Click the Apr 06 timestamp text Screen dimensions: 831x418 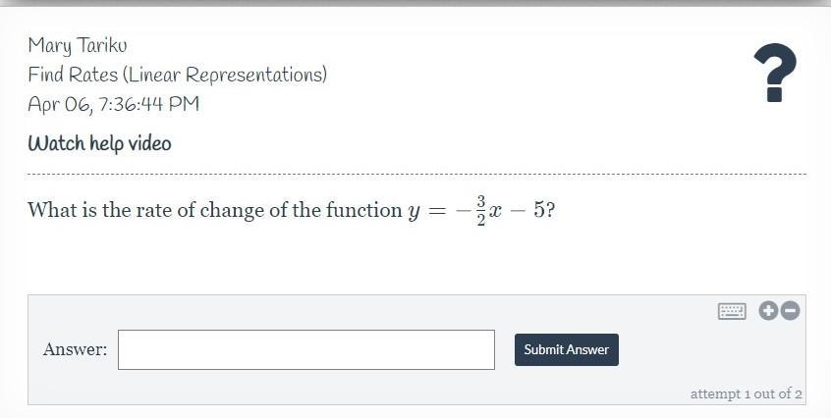pos(113,104)
